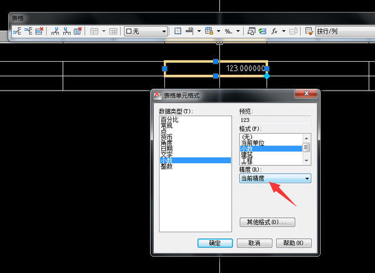
Task: Click the insert column left icon
Action: pyautogui.click(x=55, y=31)
